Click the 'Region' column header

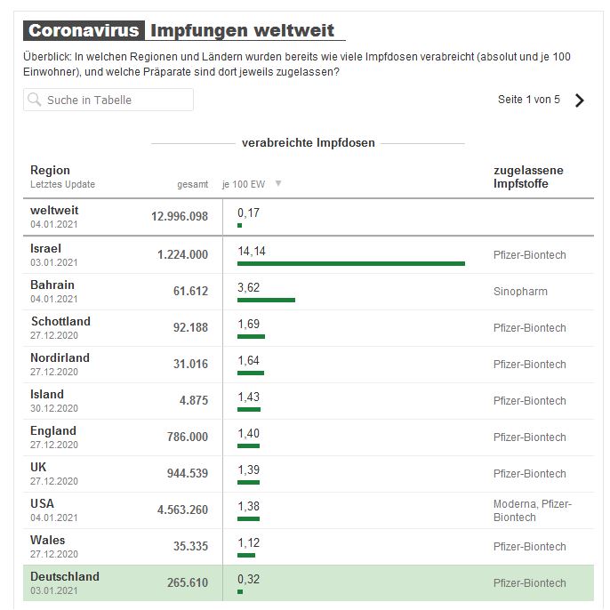pyautogui.click(x=50, y=170)
